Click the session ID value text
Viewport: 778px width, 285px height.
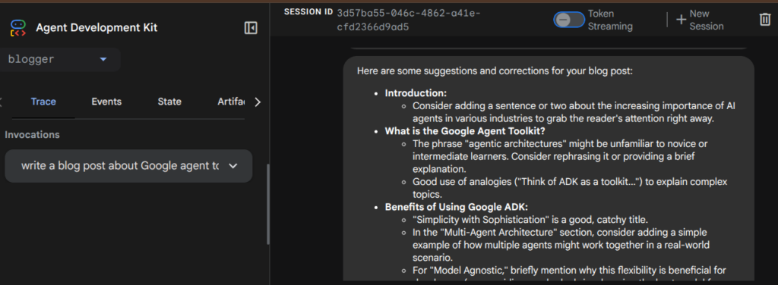point(408,20)
